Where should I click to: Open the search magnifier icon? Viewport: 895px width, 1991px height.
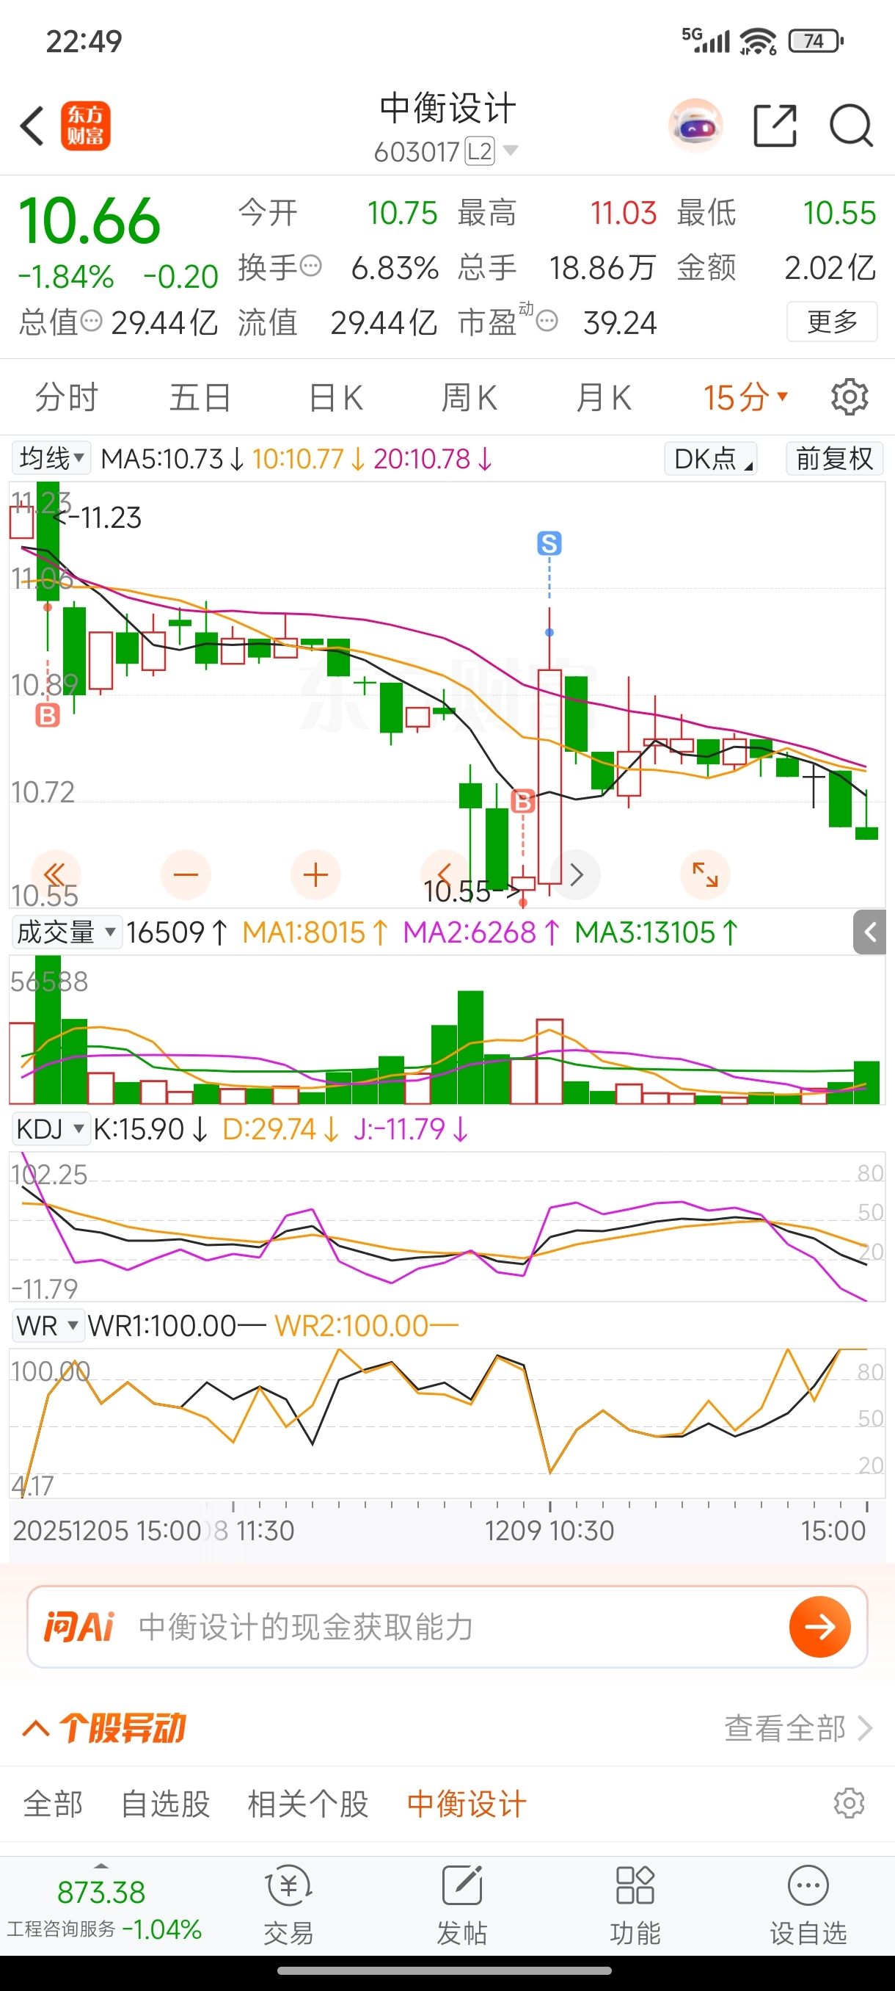coord(851,126)
